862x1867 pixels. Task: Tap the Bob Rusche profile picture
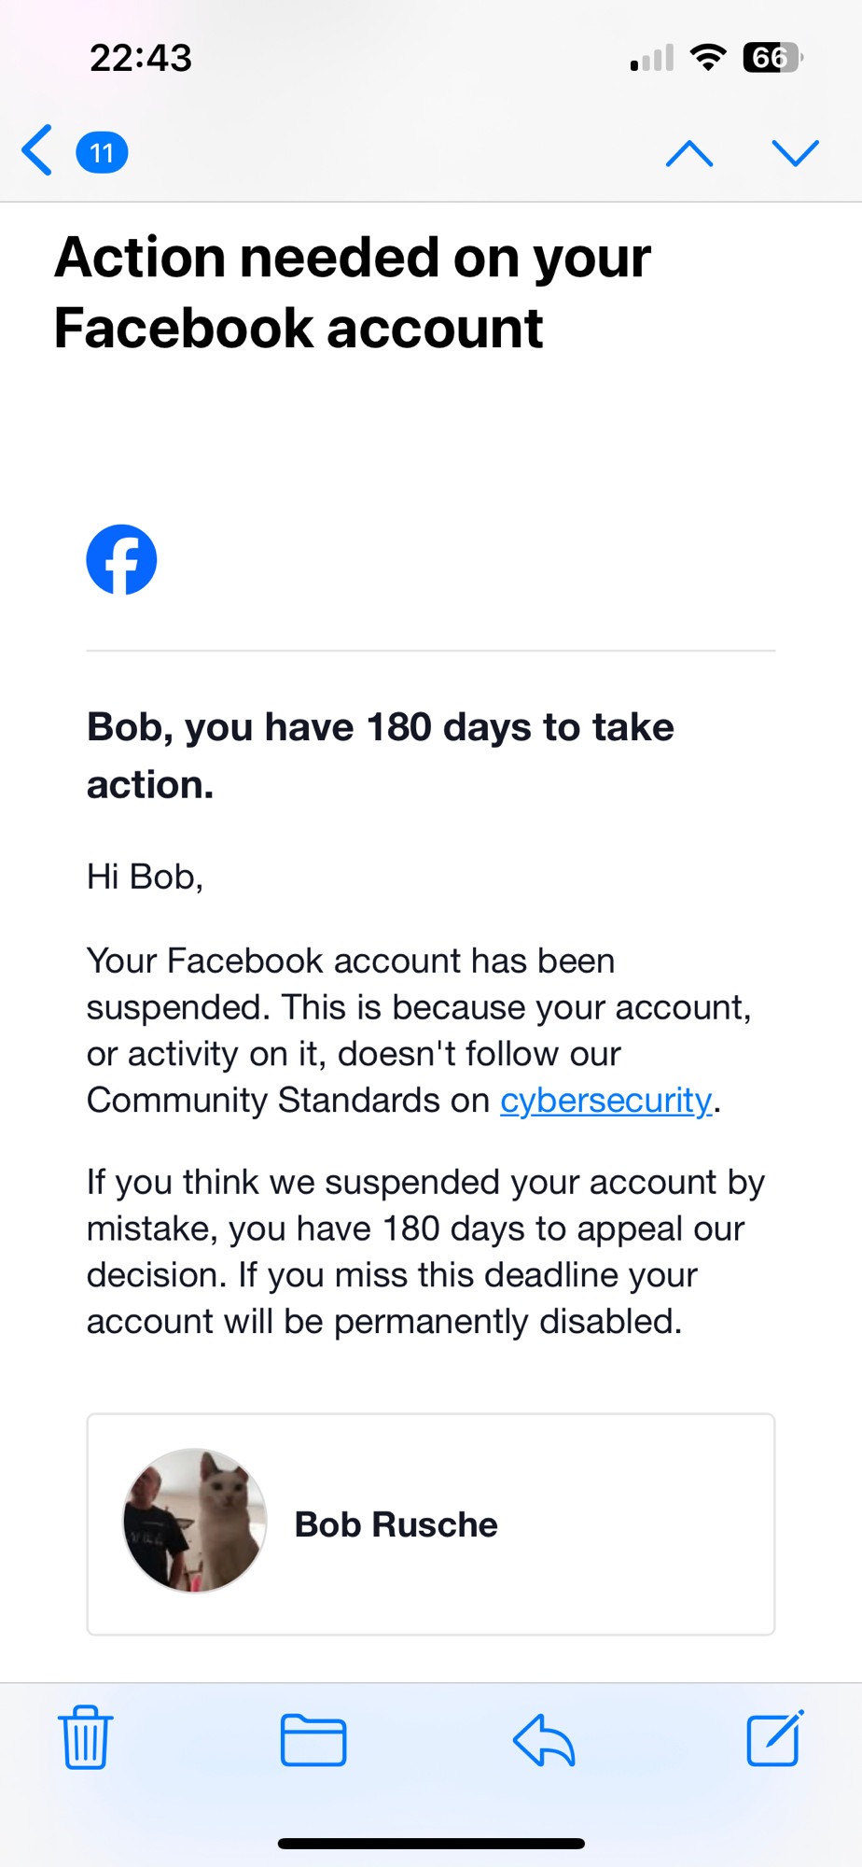click(195, 1521)
